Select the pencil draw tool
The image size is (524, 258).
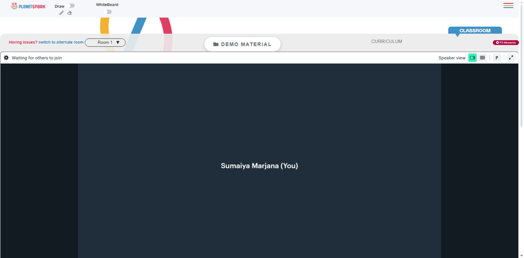[x=61, y=13]
